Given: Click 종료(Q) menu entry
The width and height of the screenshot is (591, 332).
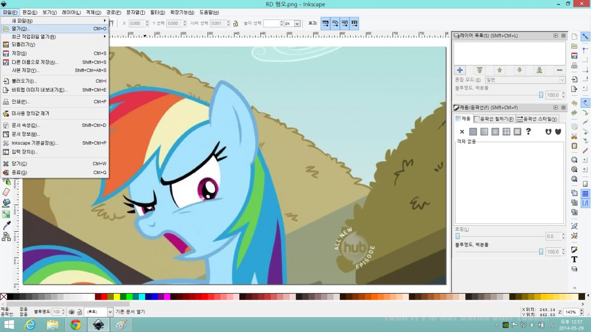Looking at the screenshot, I should click(x=55, y=172).
